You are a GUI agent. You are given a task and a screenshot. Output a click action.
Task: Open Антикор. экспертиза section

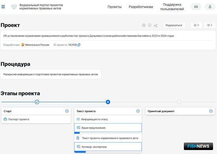tap(108, 146)
